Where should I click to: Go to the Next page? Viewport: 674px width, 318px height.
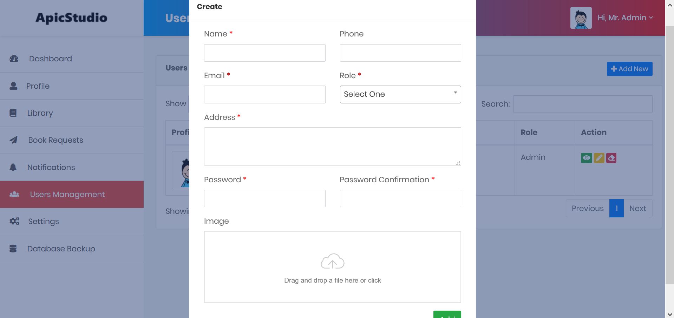coord(637,208)
